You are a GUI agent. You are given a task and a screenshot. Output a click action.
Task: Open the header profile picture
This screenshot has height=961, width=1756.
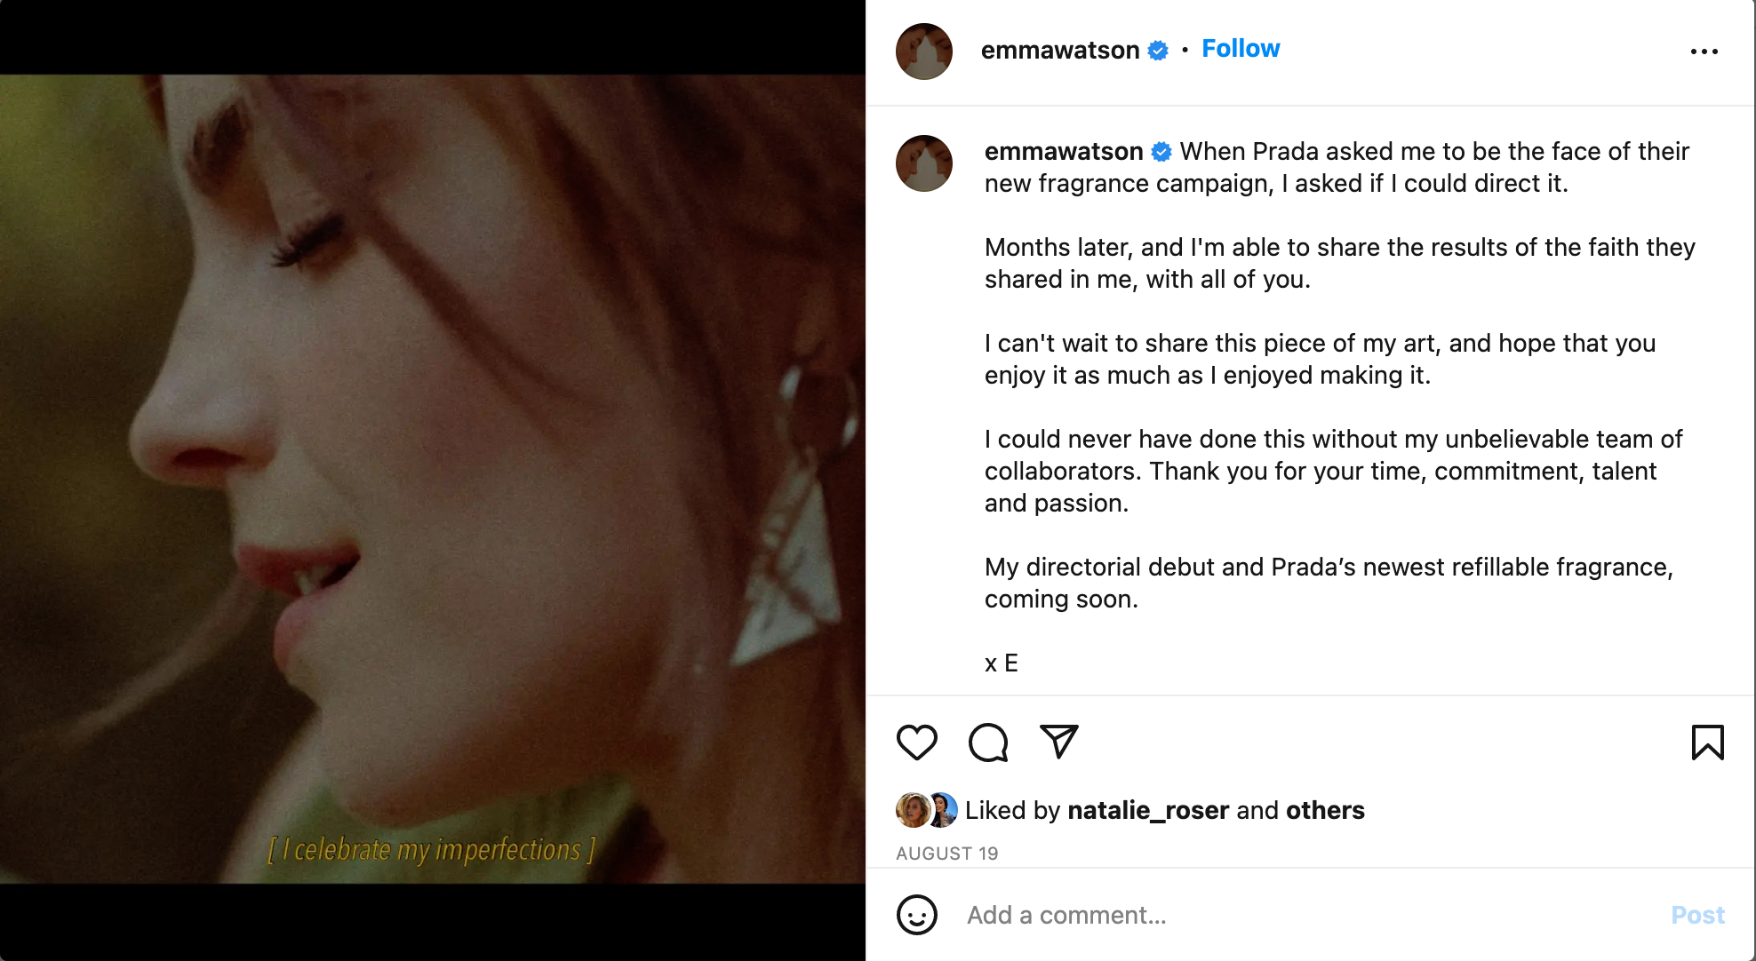tap(924, 52)
